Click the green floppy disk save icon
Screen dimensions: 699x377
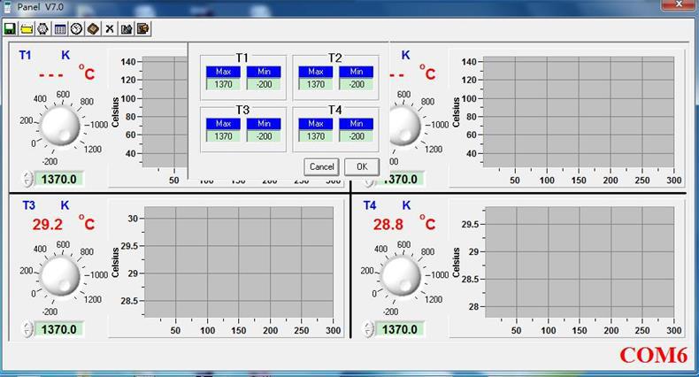pyautogui.click(x=10, y=29)
